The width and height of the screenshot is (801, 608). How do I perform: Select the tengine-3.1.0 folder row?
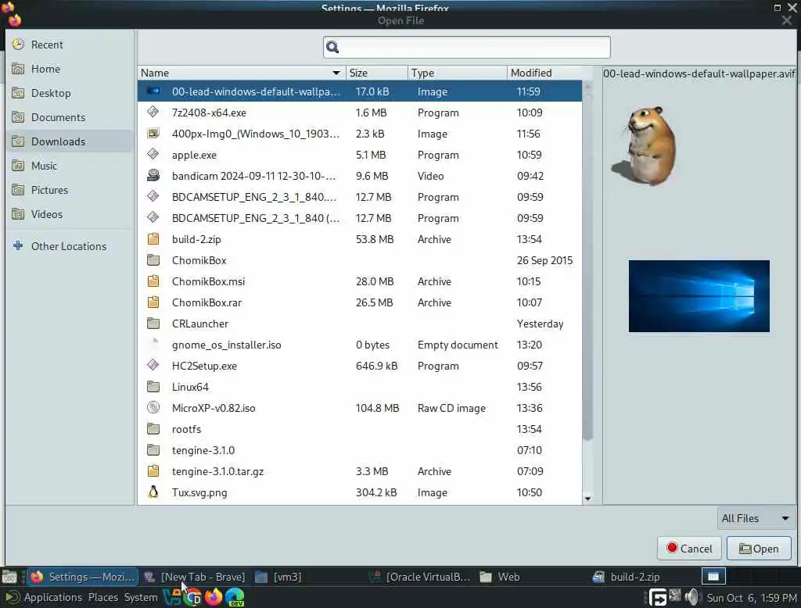(x=360, y=450)
